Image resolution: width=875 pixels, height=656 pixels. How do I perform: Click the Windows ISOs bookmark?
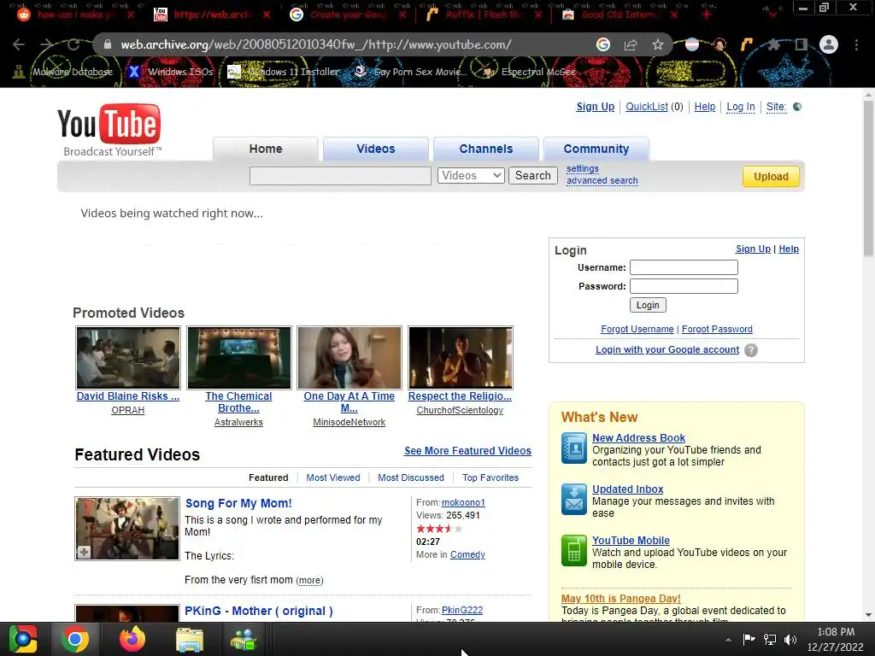171,72
